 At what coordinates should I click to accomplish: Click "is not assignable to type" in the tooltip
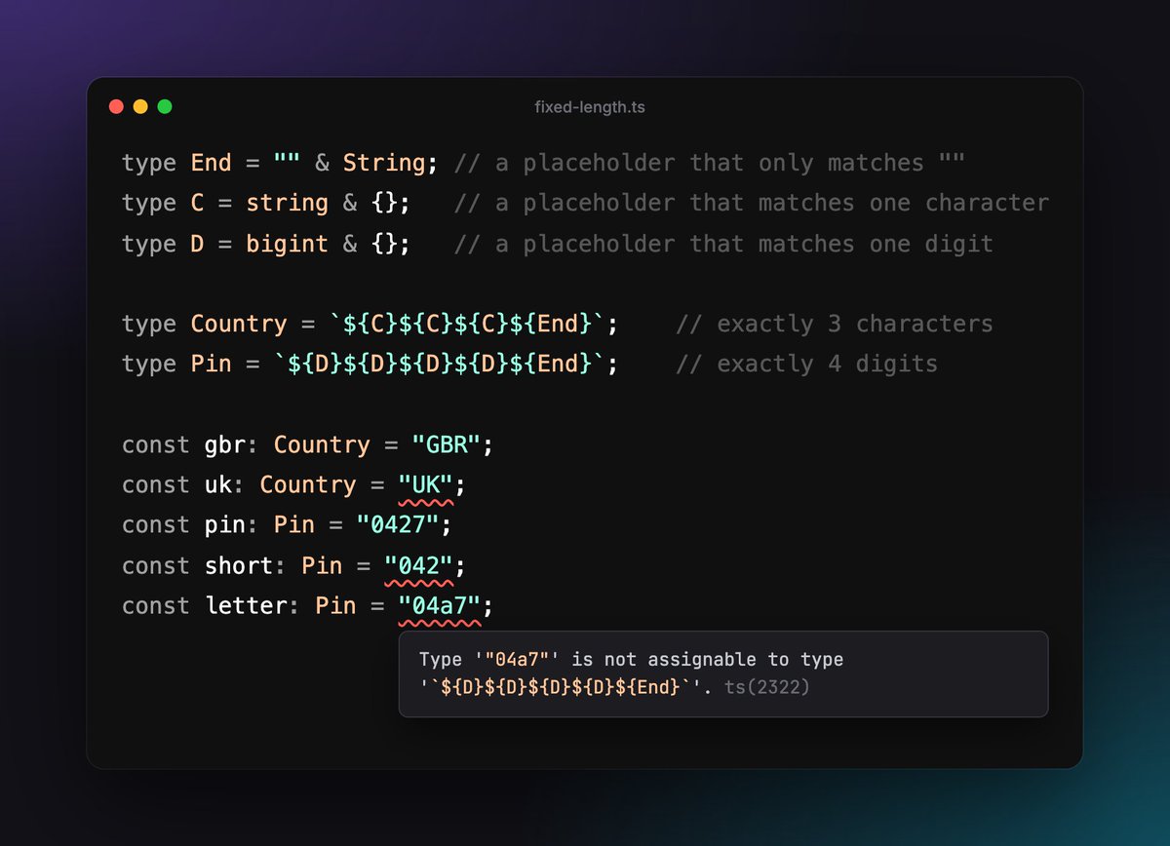point(709,660)
